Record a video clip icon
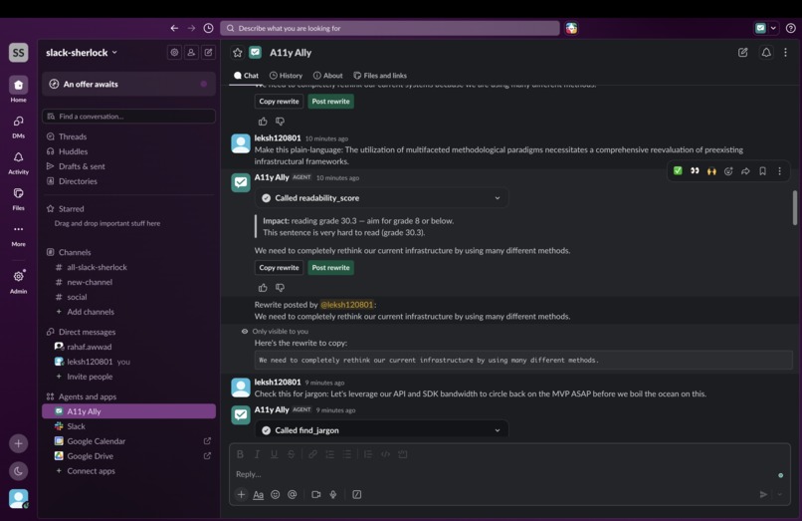This screenshot has height=521, width=802. coord(316,494)
